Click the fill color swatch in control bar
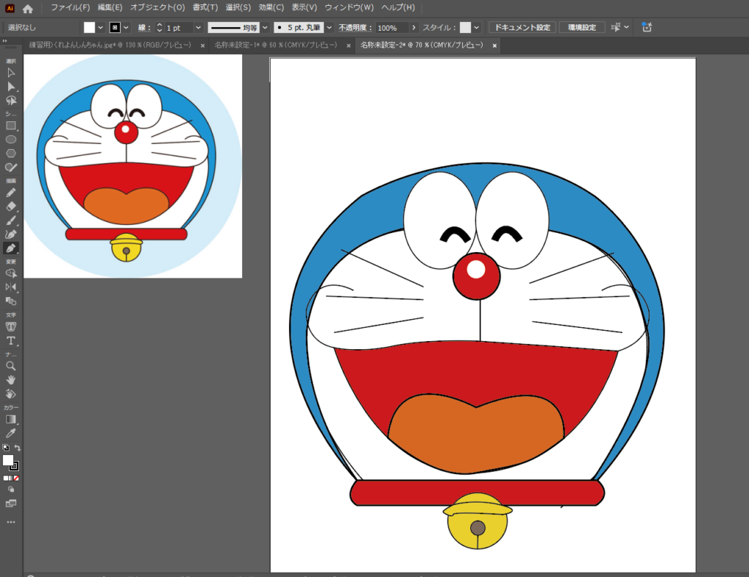This screenshot has height=577, width=749. point(89,28)
